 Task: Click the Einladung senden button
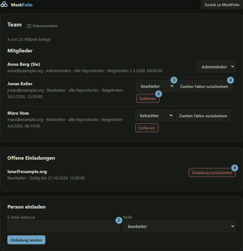[x=26, y=240]
